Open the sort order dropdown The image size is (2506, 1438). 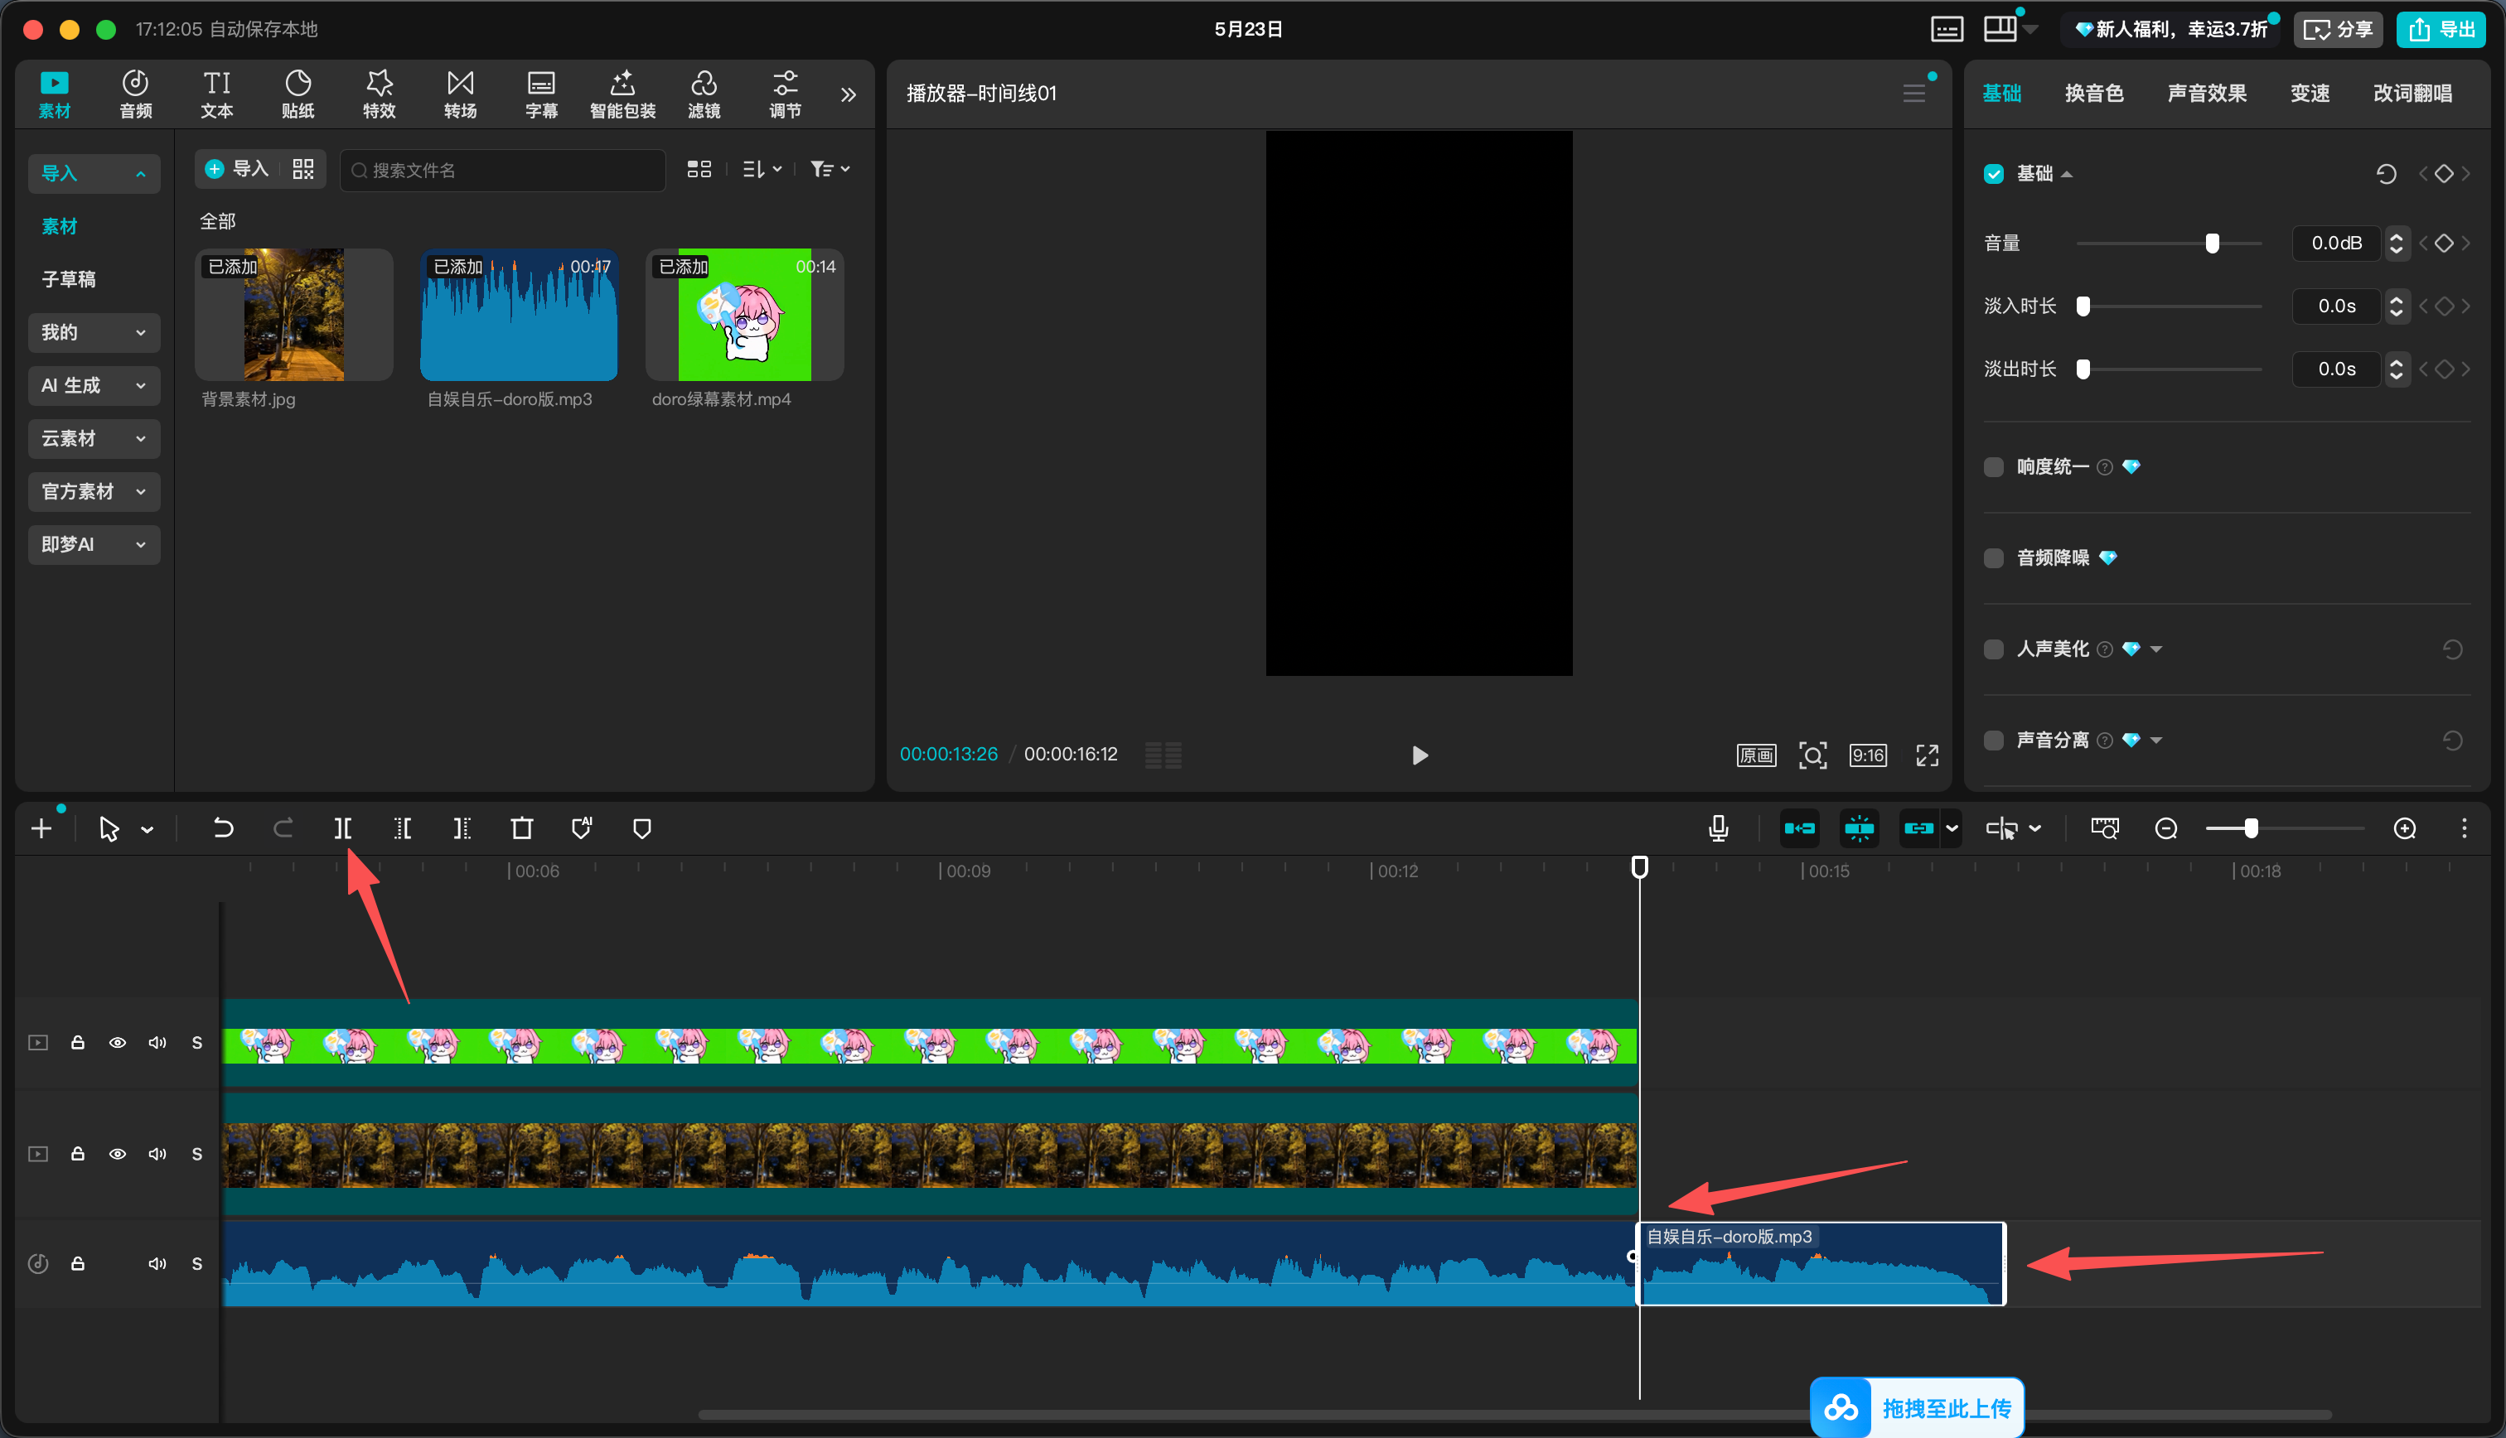762,169
